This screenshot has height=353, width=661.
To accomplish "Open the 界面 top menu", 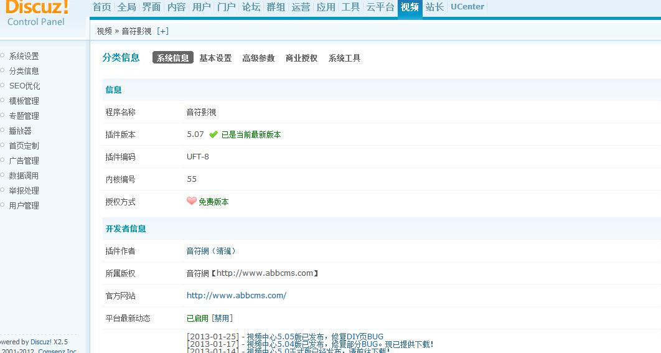I will 151,7.
